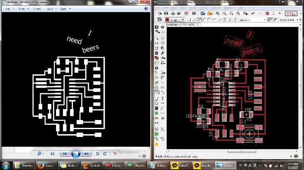Go to previous photo in Photo Viewer

(65, 153)
